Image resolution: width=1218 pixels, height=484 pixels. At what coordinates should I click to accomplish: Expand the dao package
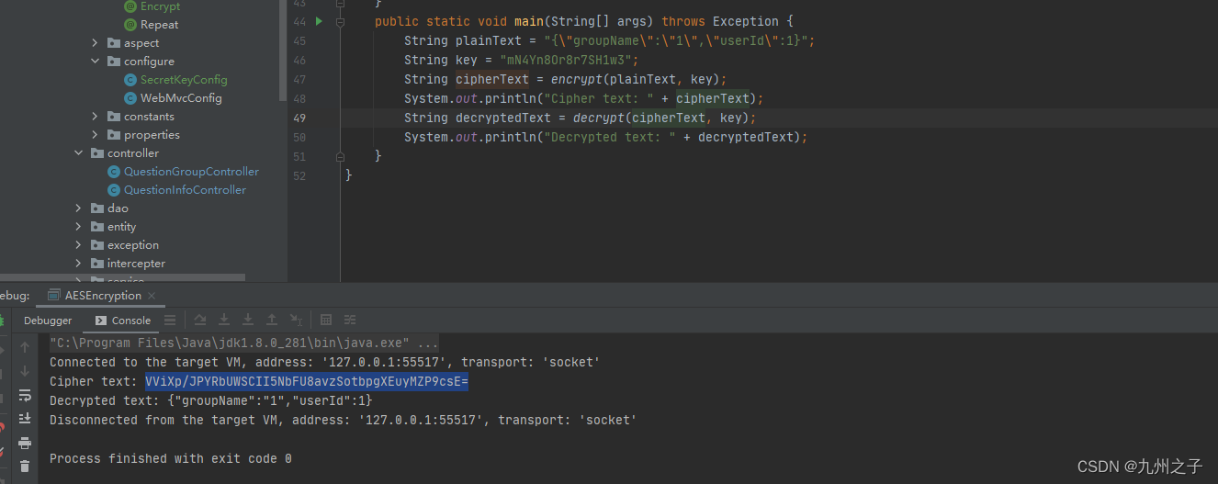tap(79, 208)
